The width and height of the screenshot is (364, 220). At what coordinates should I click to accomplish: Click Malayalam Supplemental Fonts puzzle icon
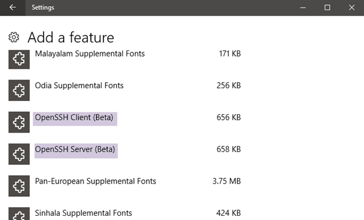[19, 59]
